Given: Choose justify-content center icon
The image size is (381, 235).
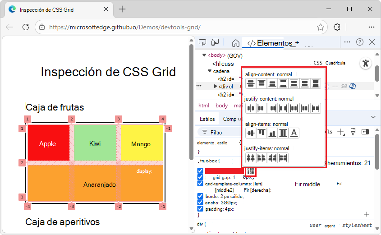Looking at the screenshot, I should tap(251, 108).
